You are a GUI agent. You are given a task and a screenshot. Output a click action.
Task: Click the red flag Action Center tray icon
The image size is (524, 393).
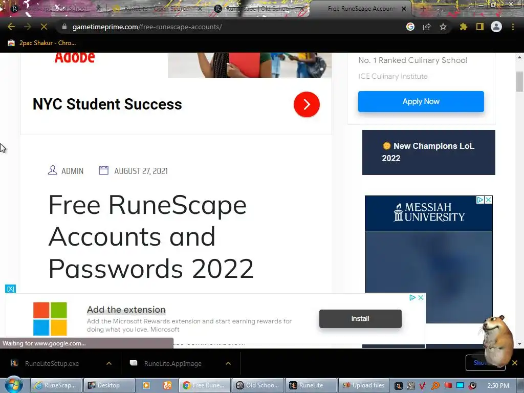tap(448, 386)
